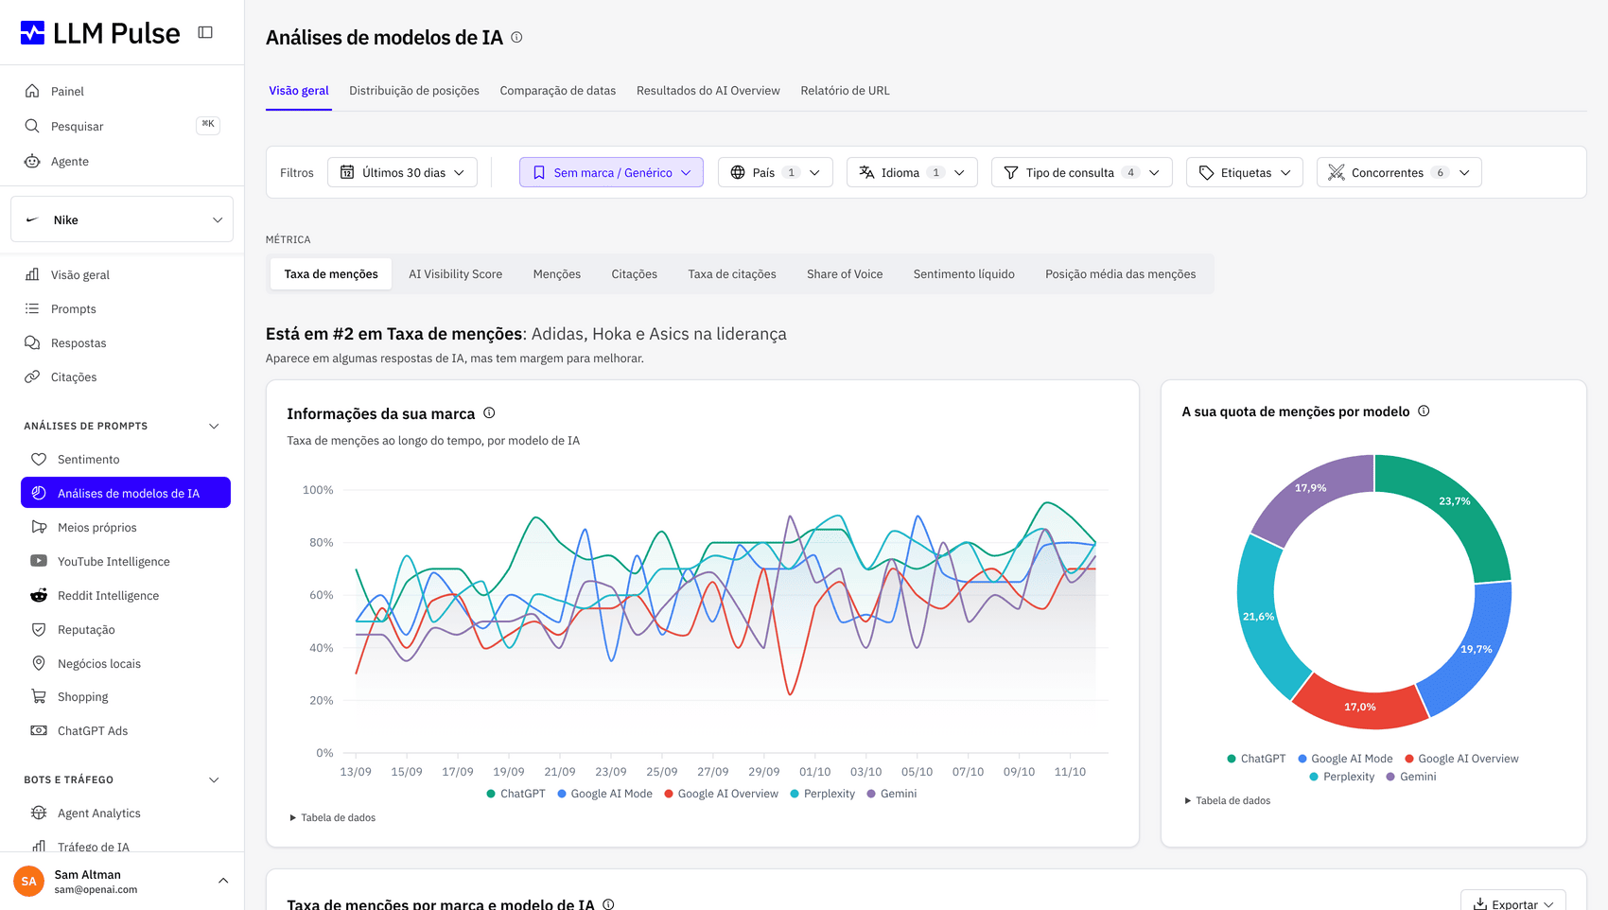
Task: Expand Tabela de dados under line chart
Action: point(333,817)
